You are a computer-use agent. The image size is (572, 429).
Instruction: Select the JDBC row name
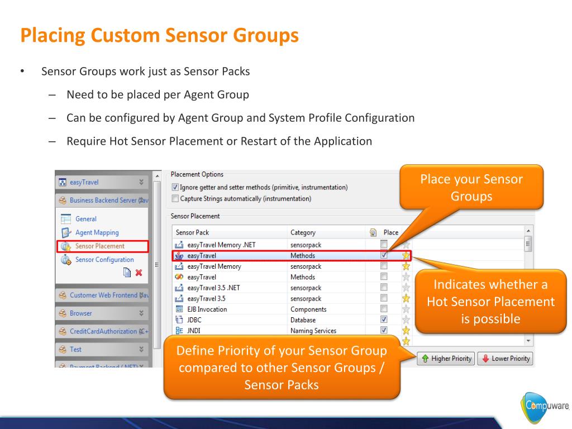[194, 320]
